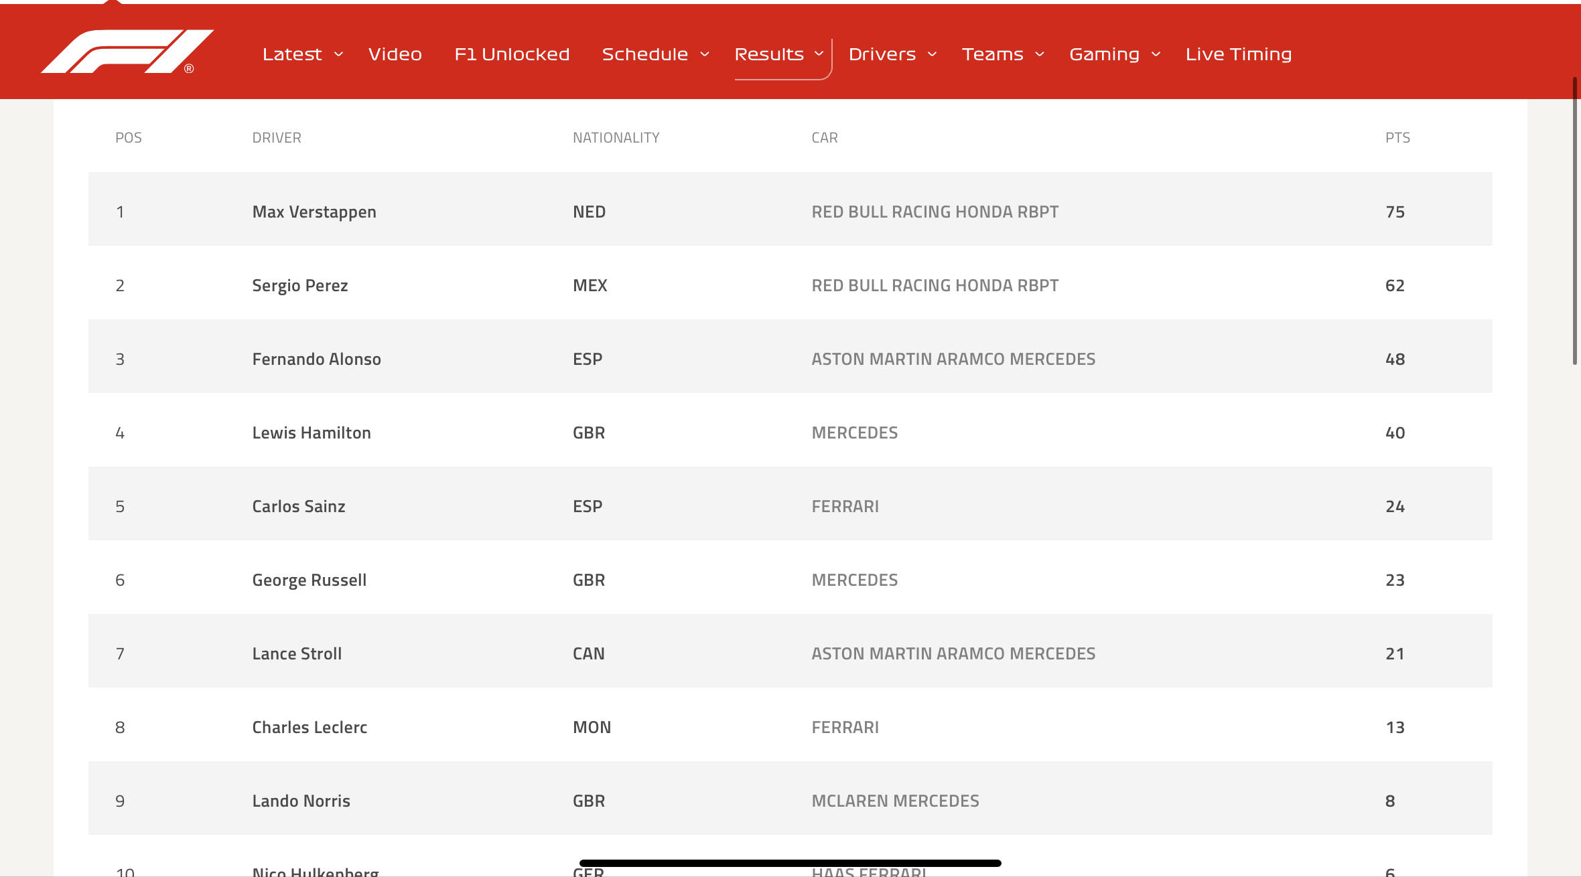Image resolution: width=1581 pixels, height=877 pixels.
Task: Expand the Teams chevron arrow
Action: point(1040,54)
